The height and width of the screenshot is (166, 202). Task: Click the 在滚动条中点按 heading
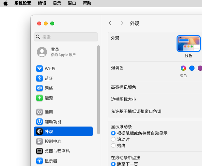(126, 158)
